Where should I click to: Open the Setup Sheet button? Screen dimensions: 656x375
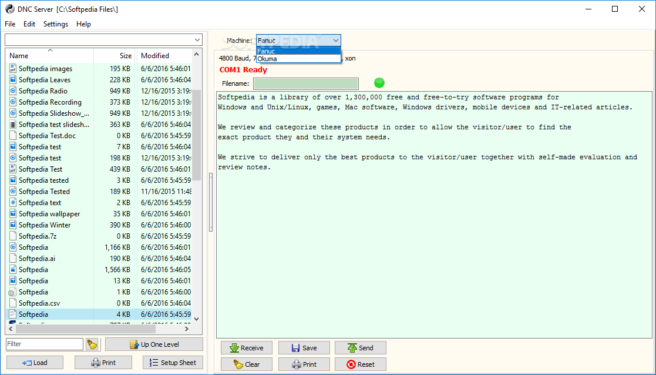point(173,363)
